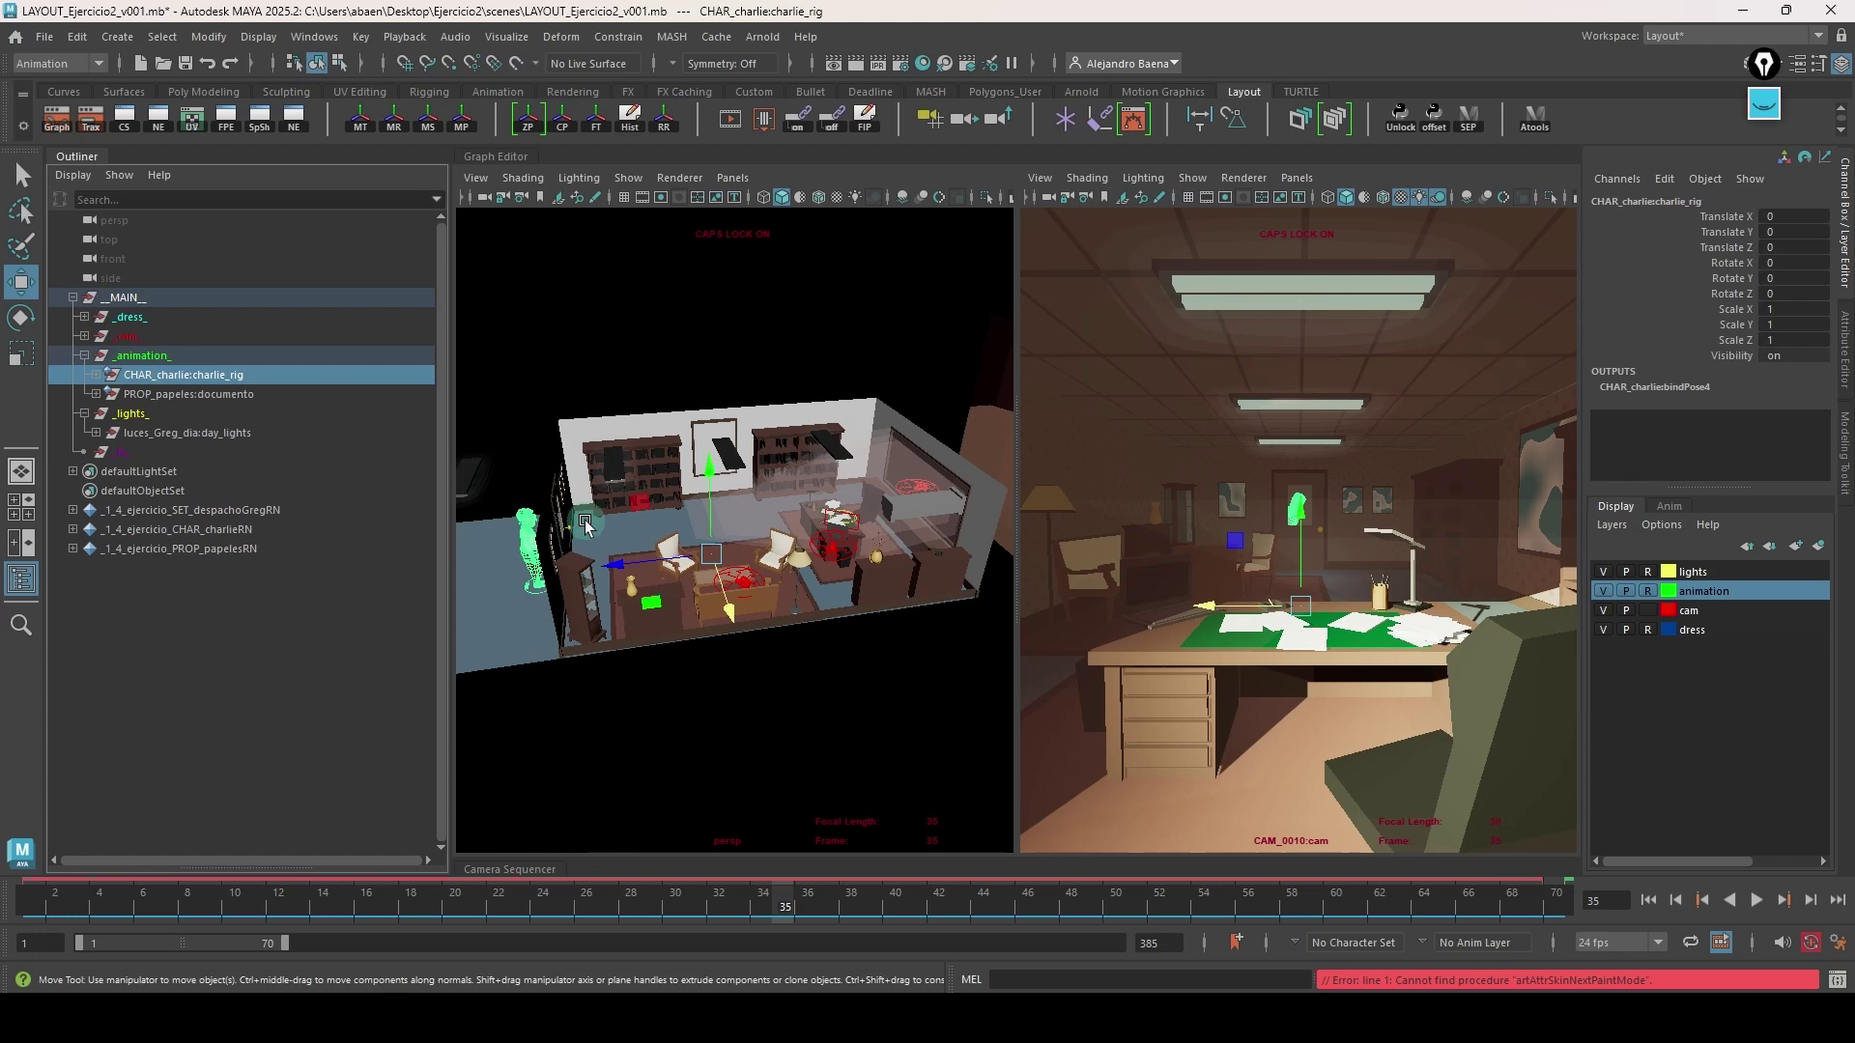
Task: Toggle visibility of lights display layer
Action: (1604, 572)
